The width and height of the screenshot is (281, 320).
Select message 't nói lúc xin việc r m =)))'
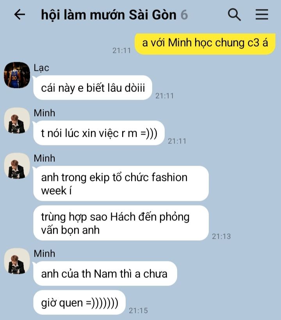[99, 133]
